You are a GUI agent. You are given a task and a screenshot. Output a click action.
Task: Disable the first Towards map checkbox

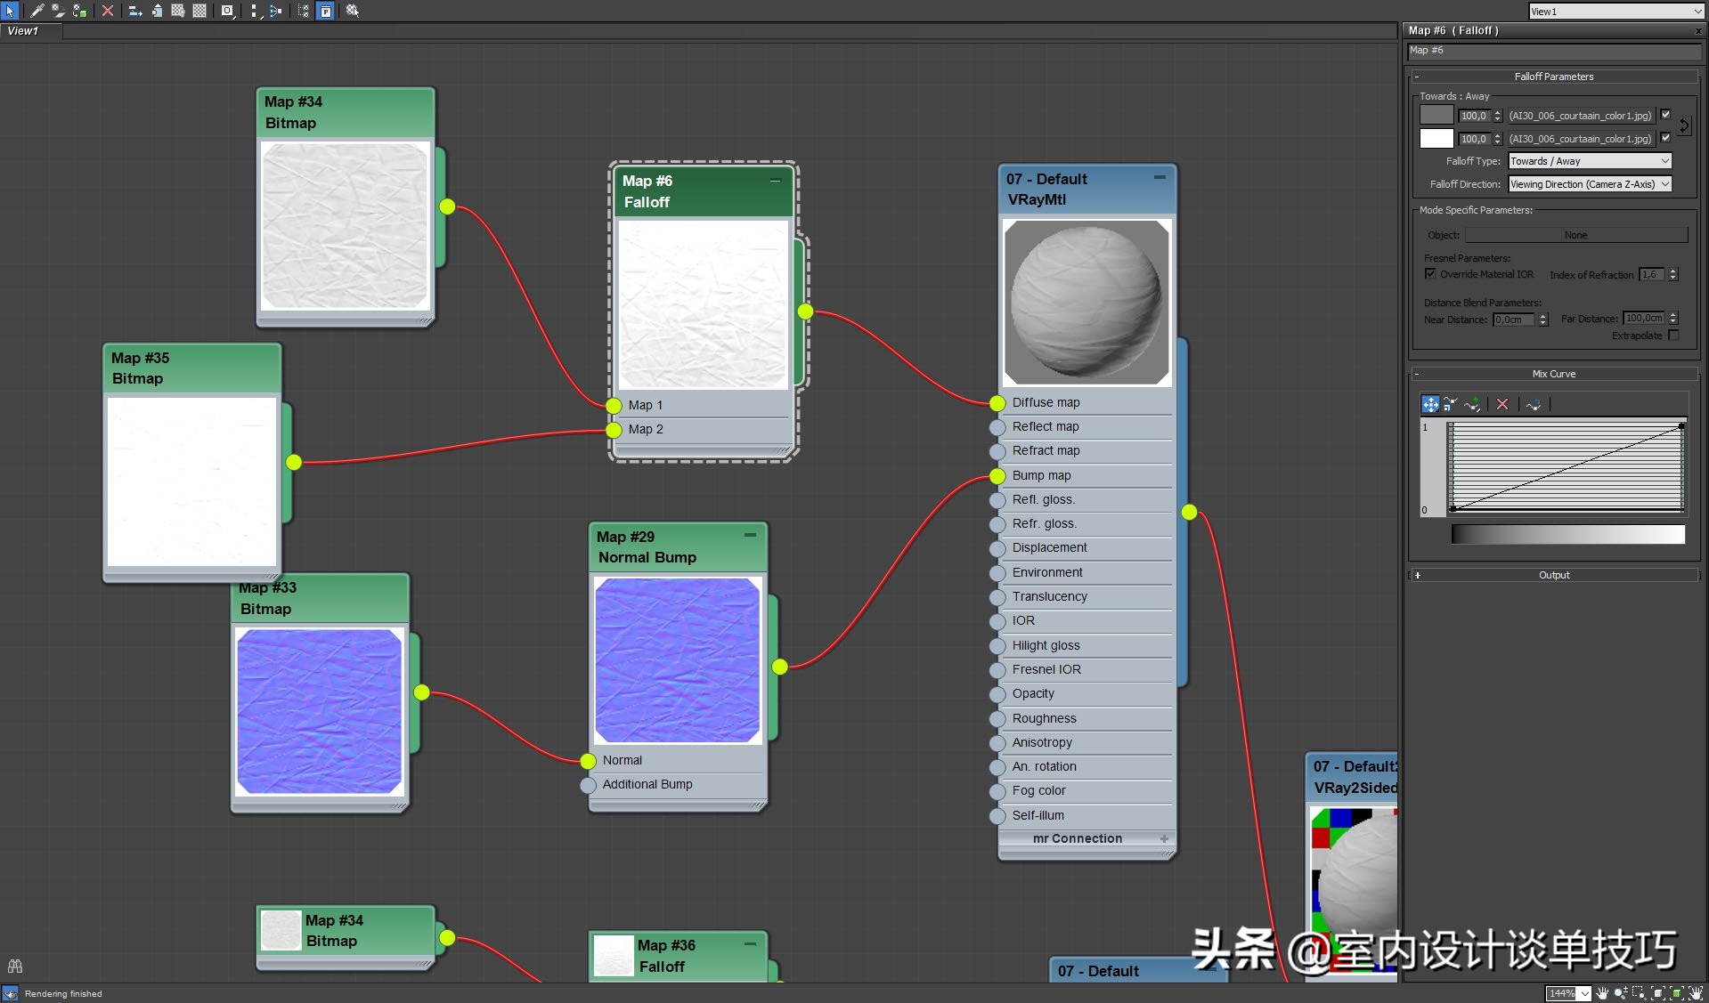pos(1665,115)
